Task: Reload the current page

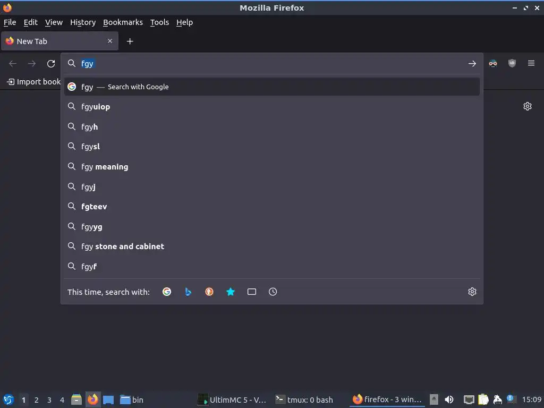Action: 51,64
